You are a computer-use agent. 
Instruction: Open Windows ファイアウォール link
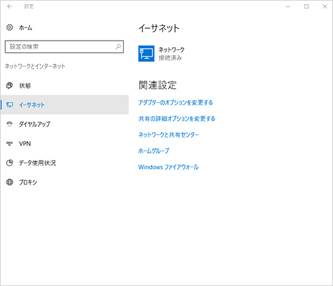pos(168,167)
